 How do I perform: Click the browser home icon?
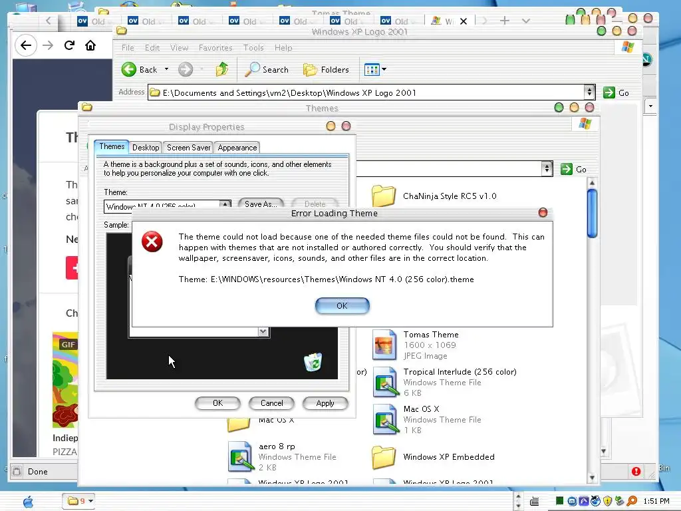point(90,45)
